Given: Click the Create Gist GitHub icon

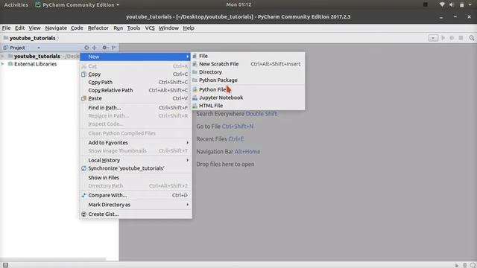Looking at the screenshot, I should 83,214.
